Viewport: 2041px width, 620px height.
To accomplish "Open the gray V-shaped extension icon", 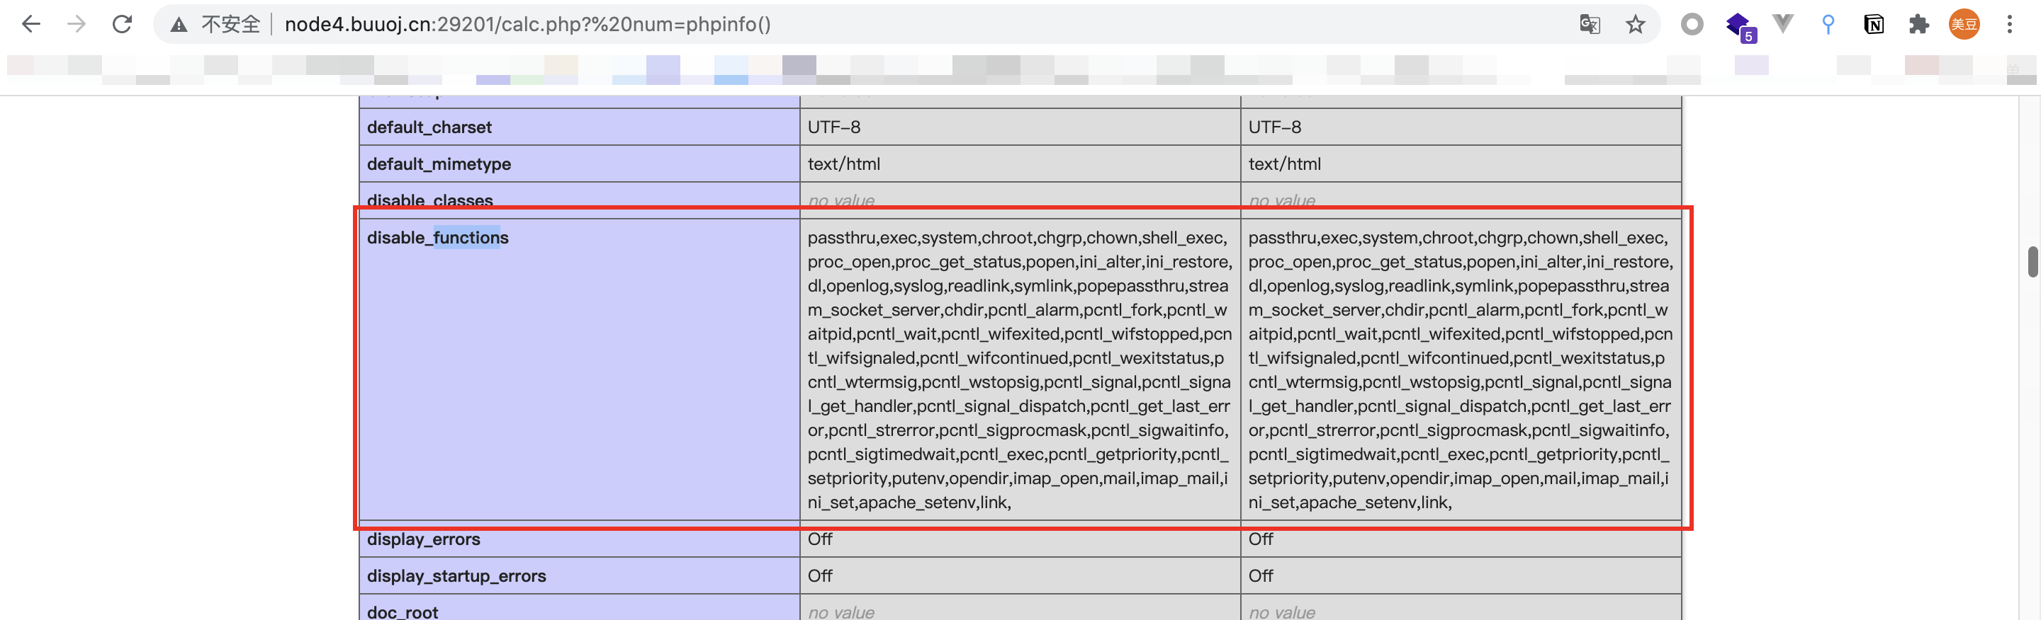I will pos(1783,24).
